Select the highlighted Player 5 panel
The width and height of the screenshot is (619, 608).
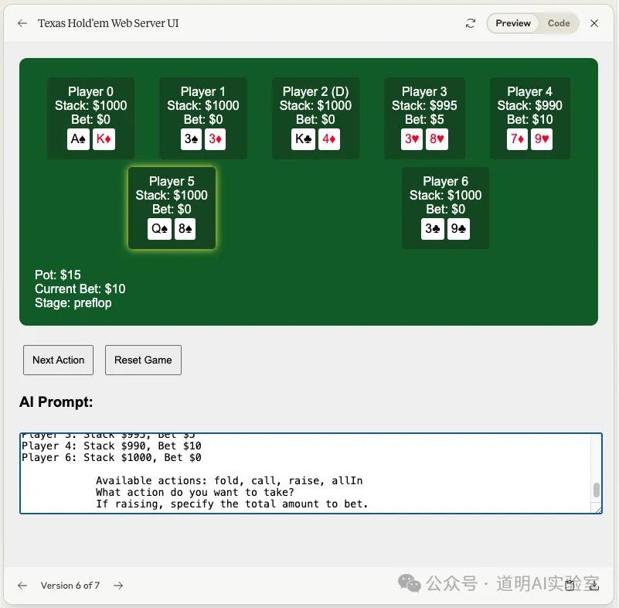point(172,194)
